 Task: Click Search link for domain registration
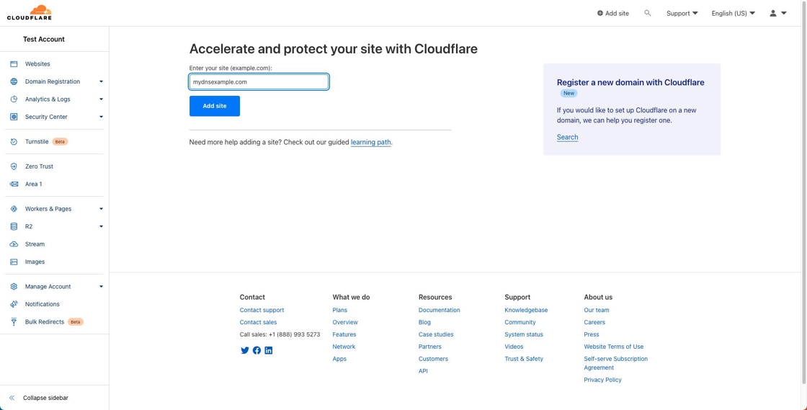tap(567, 137)
